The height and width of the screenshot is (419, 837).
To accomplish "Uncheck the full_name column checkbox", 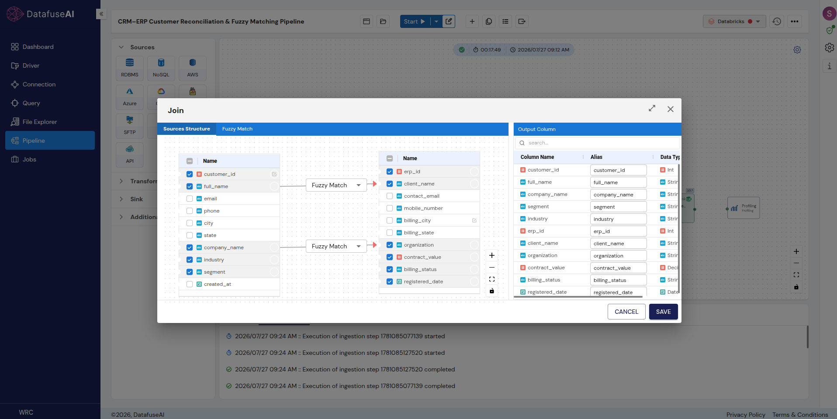I will (x=190, y=186).
